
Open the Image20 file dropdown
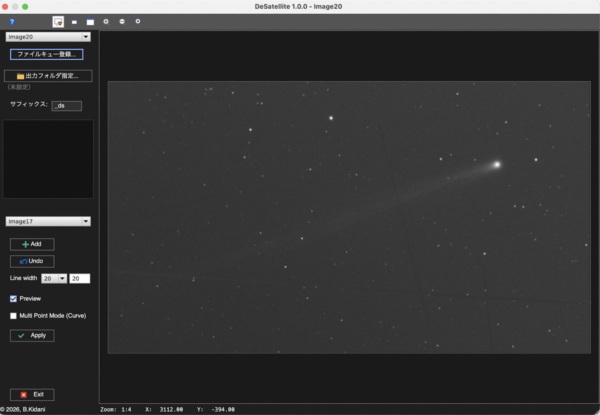click(x=48, y=37)
